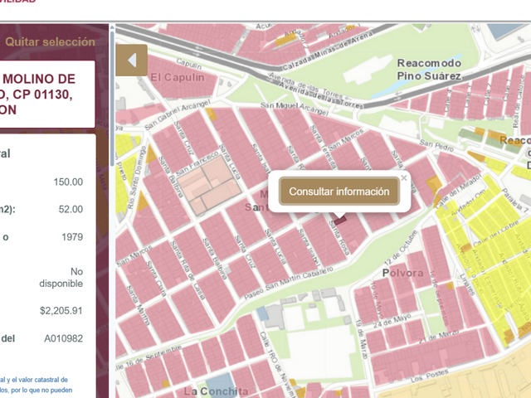Screen dimensions: 531x398
Task: Click the Reacomodo Pino Suárez map label
Action: (429, 70)
